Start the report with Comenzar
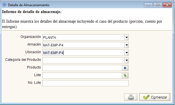 pos(155,97)
